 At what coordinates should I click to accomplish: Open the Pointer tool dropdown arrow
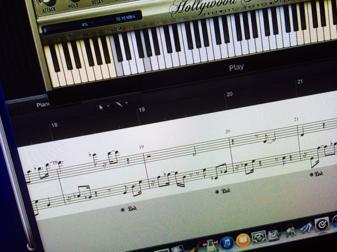(x=108, y=106)
